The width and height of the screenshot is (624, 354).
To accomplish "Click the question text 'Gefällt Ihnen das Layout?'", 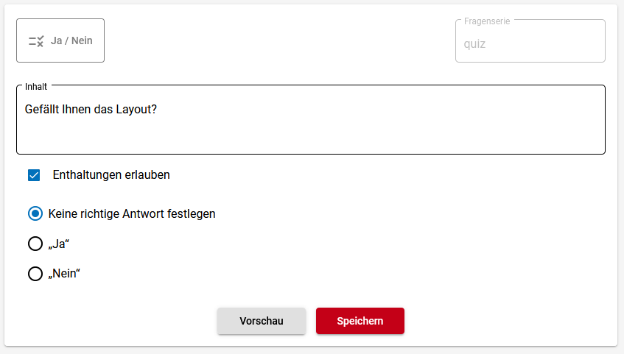I will (91, 109).
